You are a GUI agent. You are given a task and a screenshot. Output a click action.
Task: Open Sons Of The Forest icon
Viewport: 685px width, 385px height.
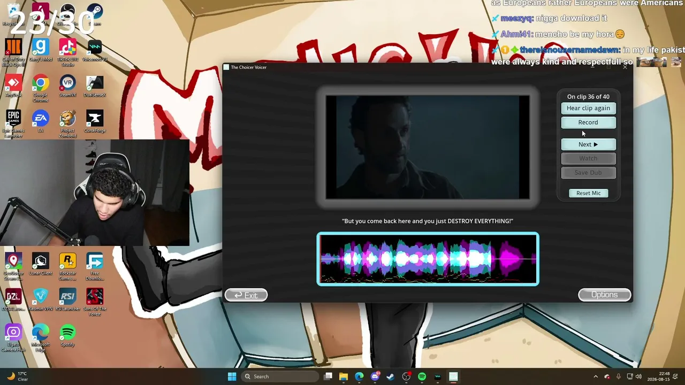[95, 302]
